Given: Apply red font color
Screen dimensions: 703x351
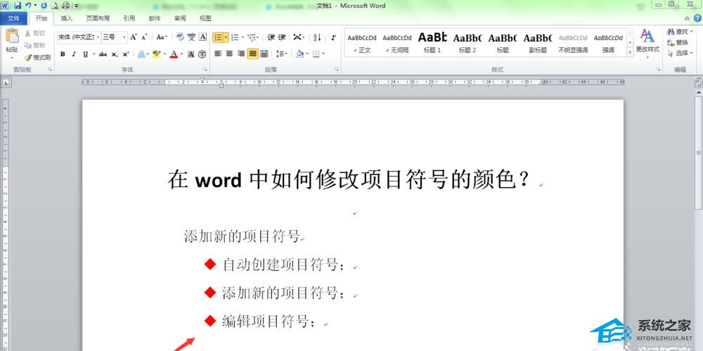Looking at the screenshot, I should coord(174,54).
